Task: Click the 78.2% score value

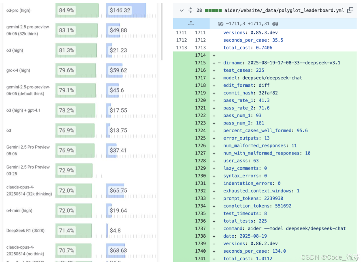Action: (x=67, y=110)
